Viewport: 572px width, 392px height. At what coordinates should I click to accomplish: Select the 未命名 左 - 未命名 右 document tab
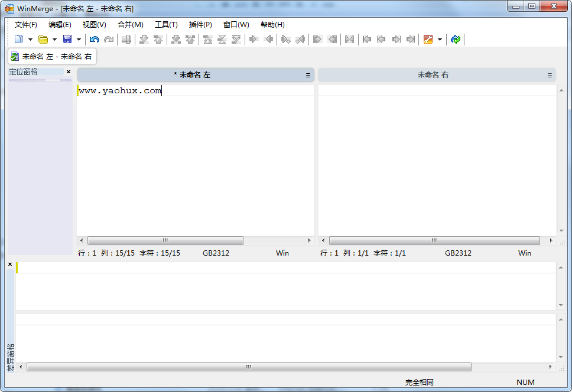pyautogui.click(x=52, y=57)
